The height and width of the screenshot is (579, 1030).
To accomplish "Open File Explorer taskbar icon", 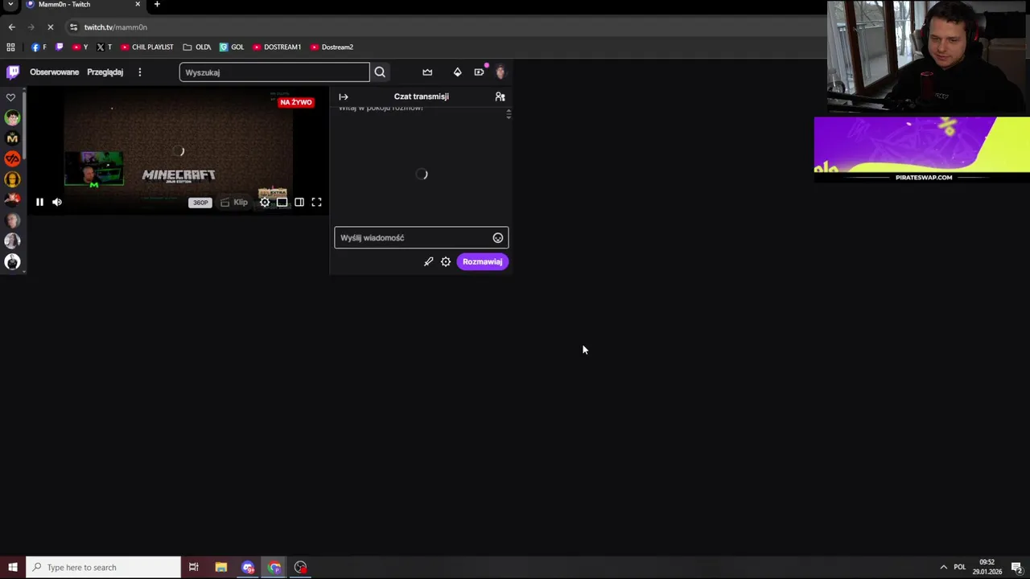I will [221, 568].
